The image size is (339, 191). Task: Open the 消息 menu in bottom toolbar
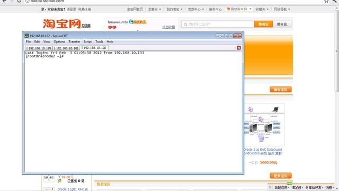point(330,187)
